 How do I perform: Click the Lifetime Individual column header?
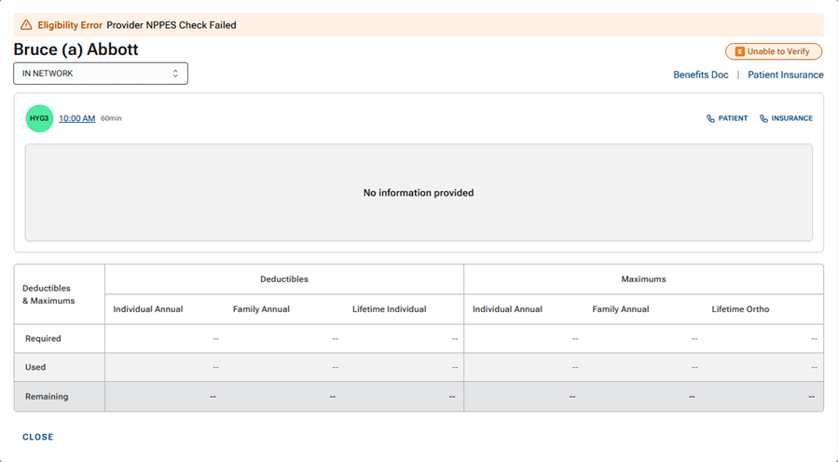[x=389, y=309]
